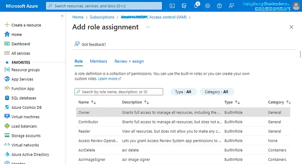Open the account avatar menu

coord(296,6)
